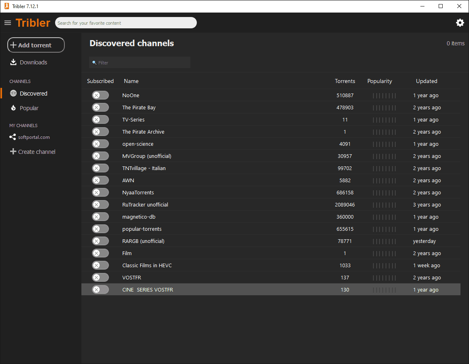The width and height of the screenshot is (469, 364).
Task: Click 'yesterday' updated value
Action: (424, 241)
